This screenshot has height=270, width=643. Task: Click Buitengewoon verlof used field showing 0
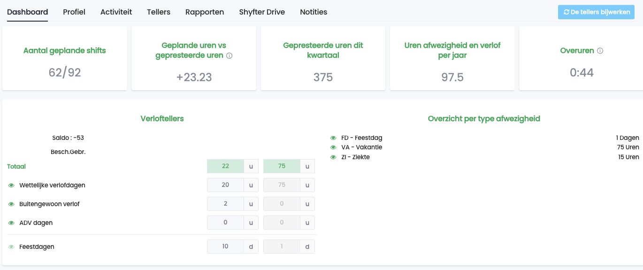click(282, 204)
